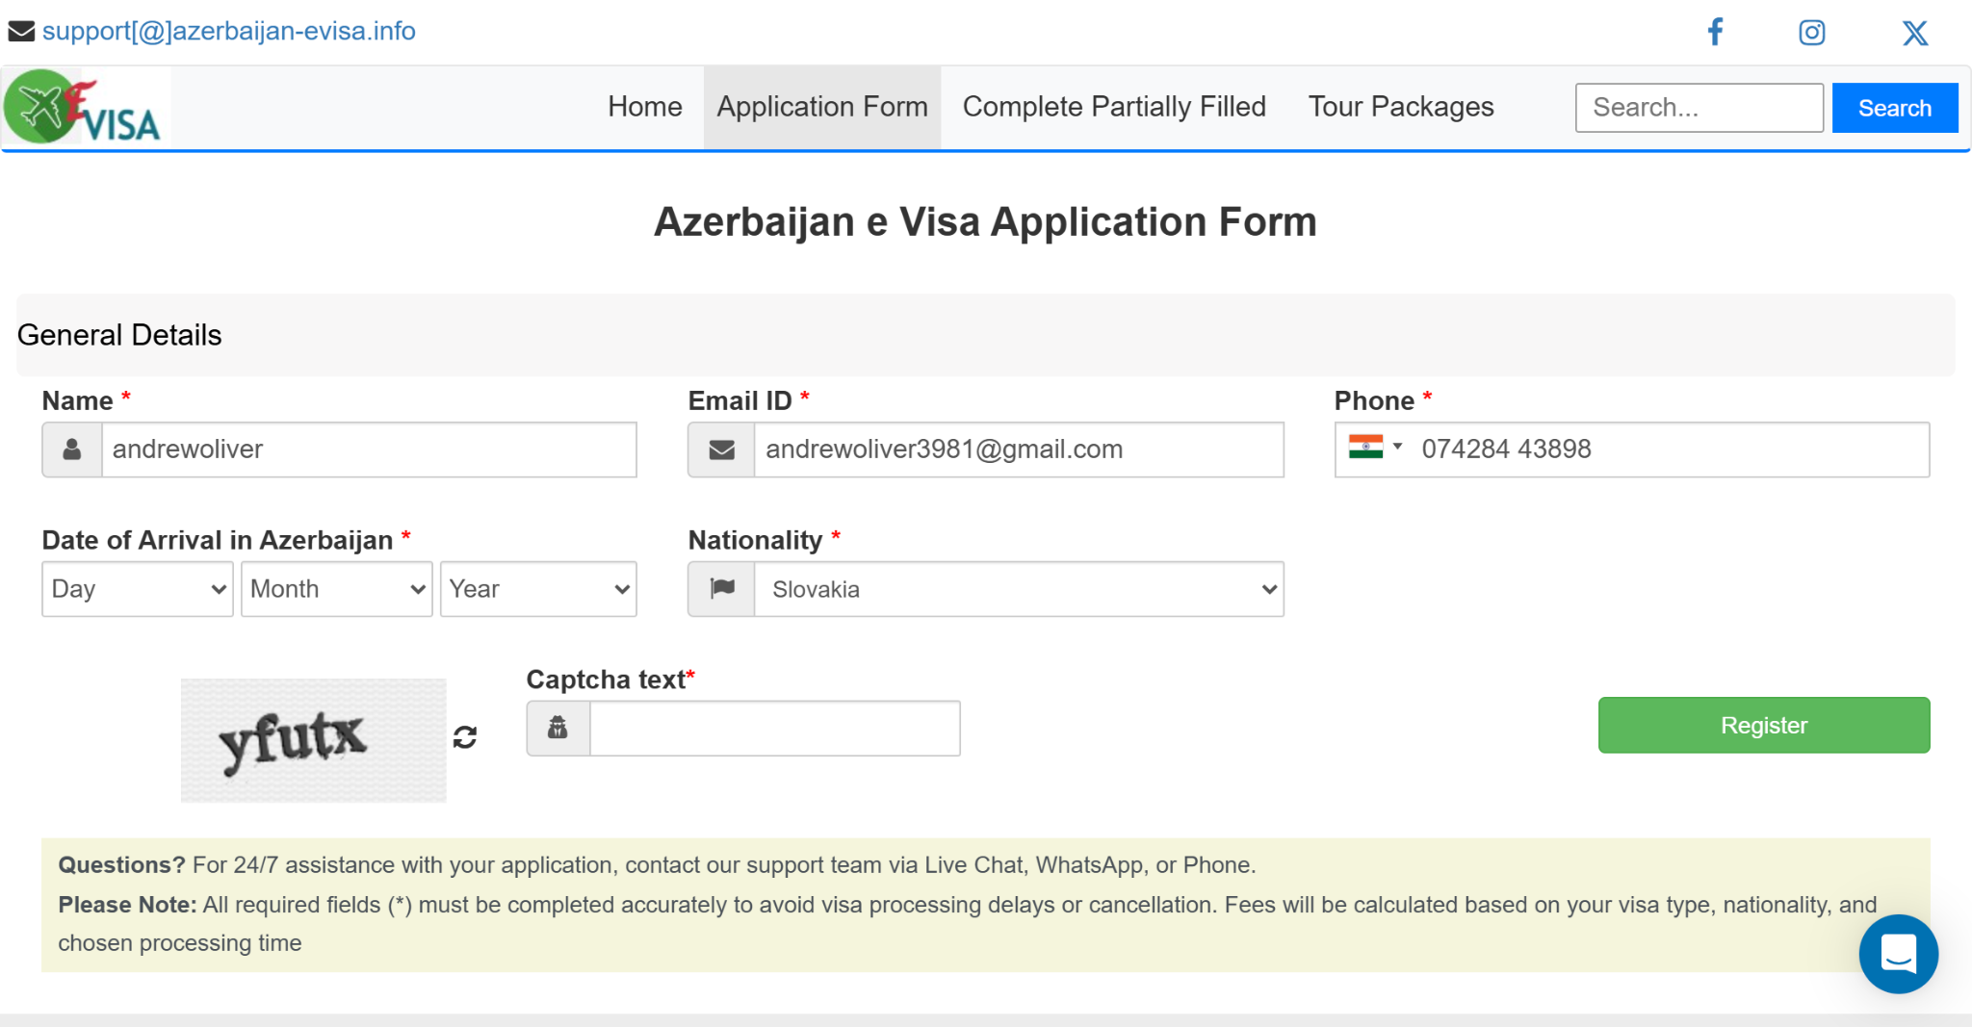This screenshot has width=1972, height=1027.
Task: Open the X (Twitter) icon
Action: 1914,33
